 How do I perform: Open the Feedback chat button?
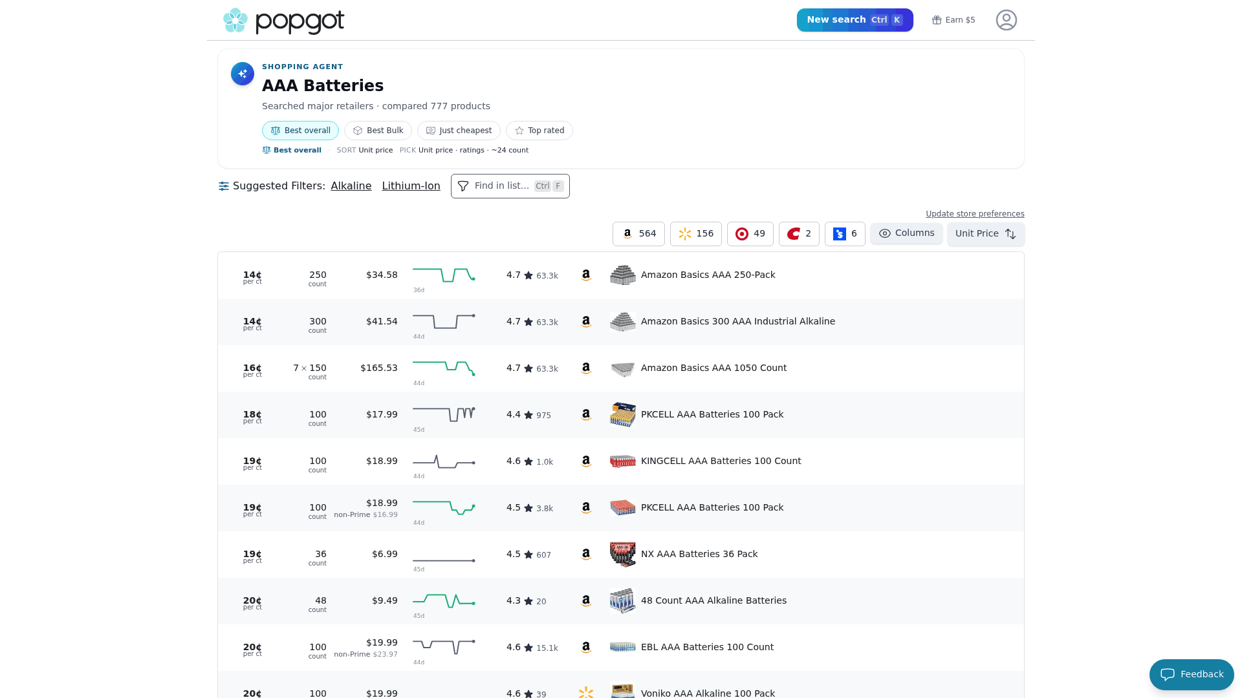(x=1192, y=675)
